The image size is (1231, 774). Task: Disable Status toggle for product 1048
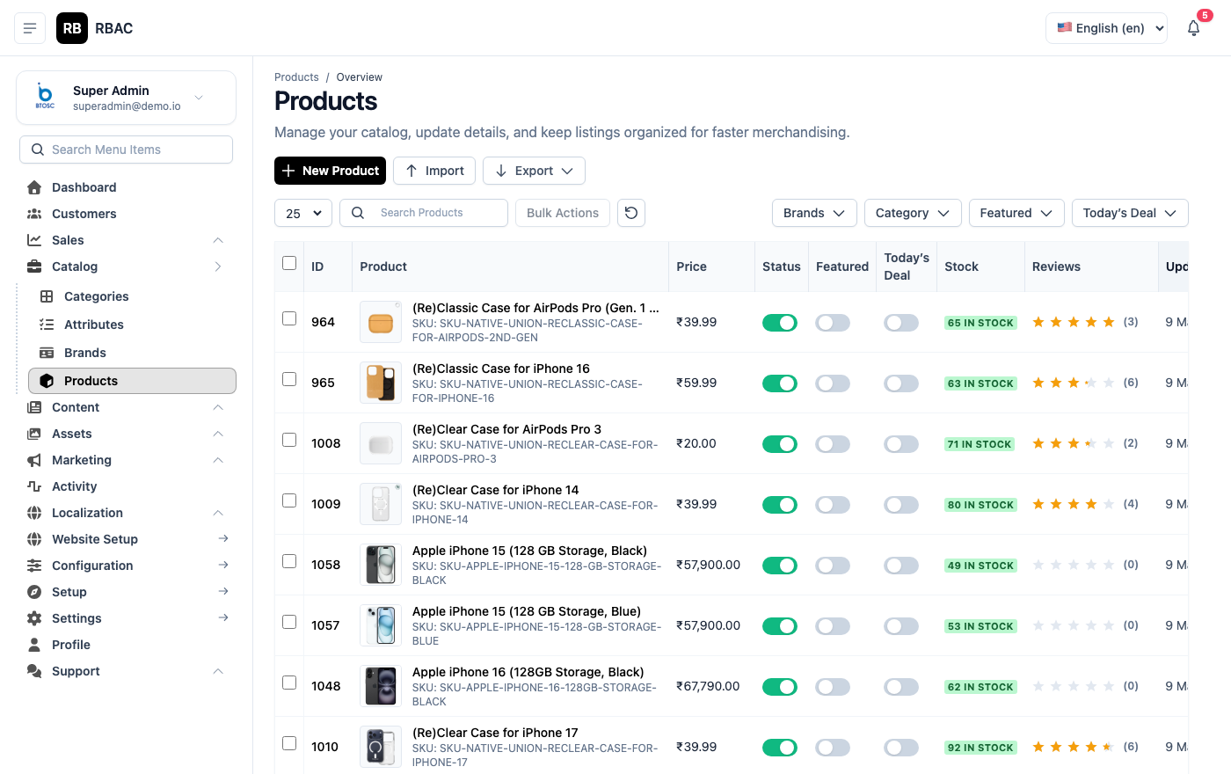pos(780,687)
